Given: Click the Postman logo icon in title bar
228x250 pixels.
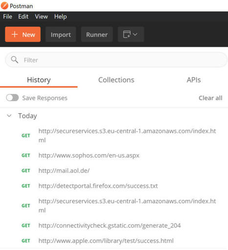Looking at the screenshot, I should point(4,6).
